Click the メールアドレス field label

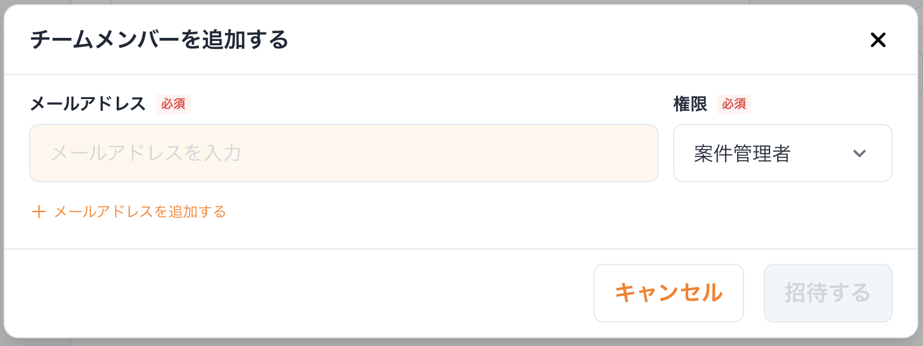pyautogui.click(x=88, y=105)
